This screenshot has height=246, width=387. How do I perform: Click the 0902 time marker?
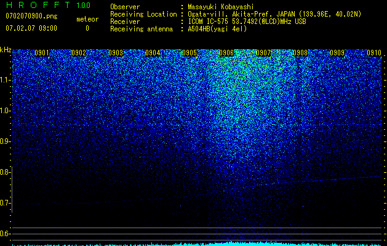coord(79,53)
